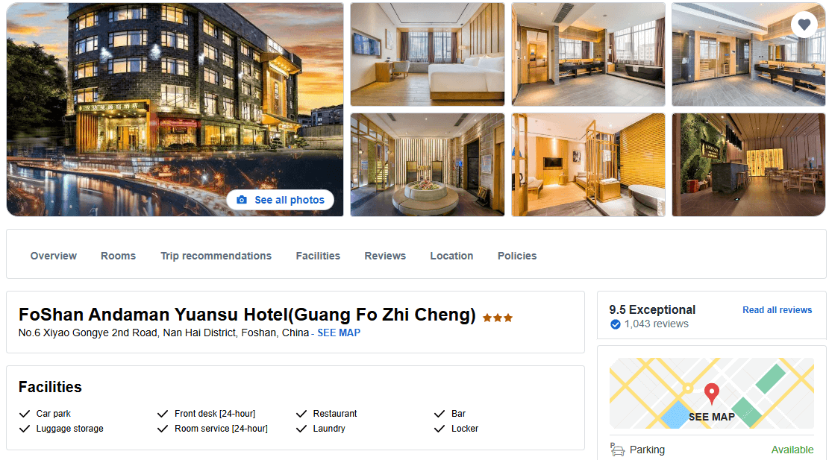Switch to the Rooms tab

click(x=119, y=256)
